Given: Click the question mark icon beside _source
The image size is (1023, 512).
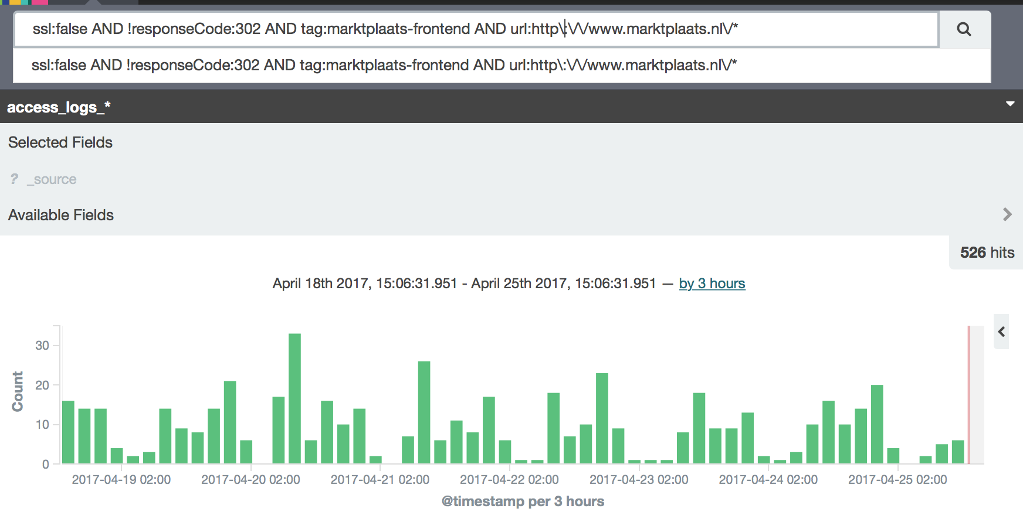Looking at the screenshot, I should coord(14,179).
